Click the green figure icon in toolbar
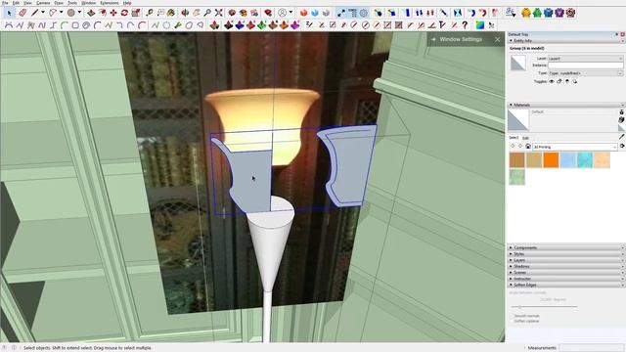The image size is (626, 352). coord(537,13)
